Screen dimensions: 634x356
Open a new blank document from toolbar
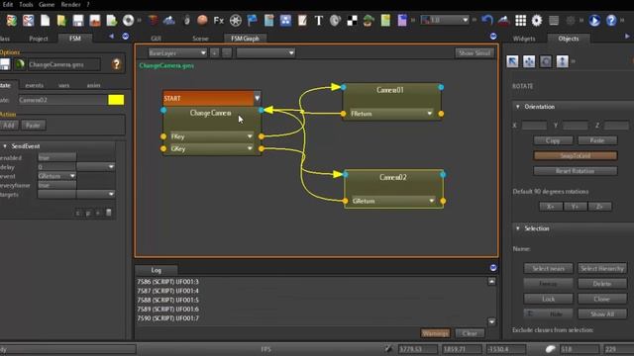point(46,20)
